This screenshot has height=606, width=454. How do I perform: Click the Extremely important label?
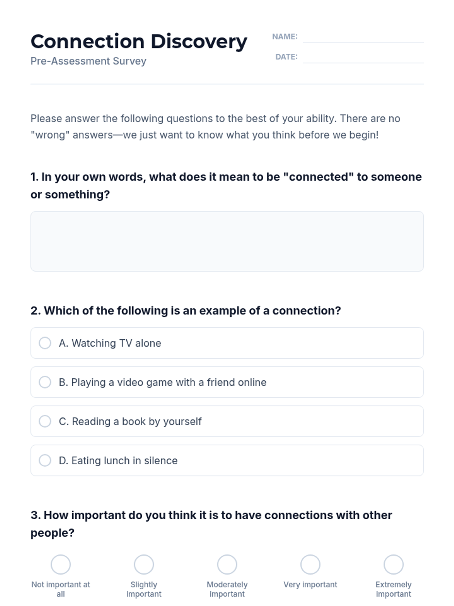[393, 589]
